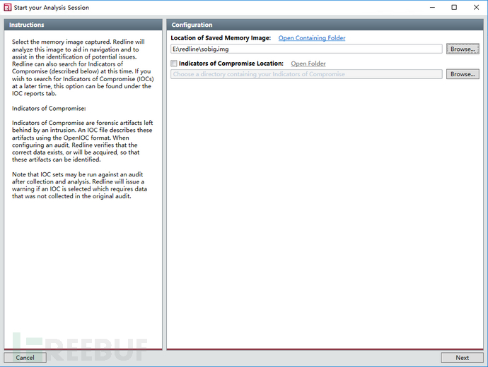Image resolution: width=488 pixels, height=367 pixels.
Task: Select the Instructions panel header
Action: pos(83,25)
